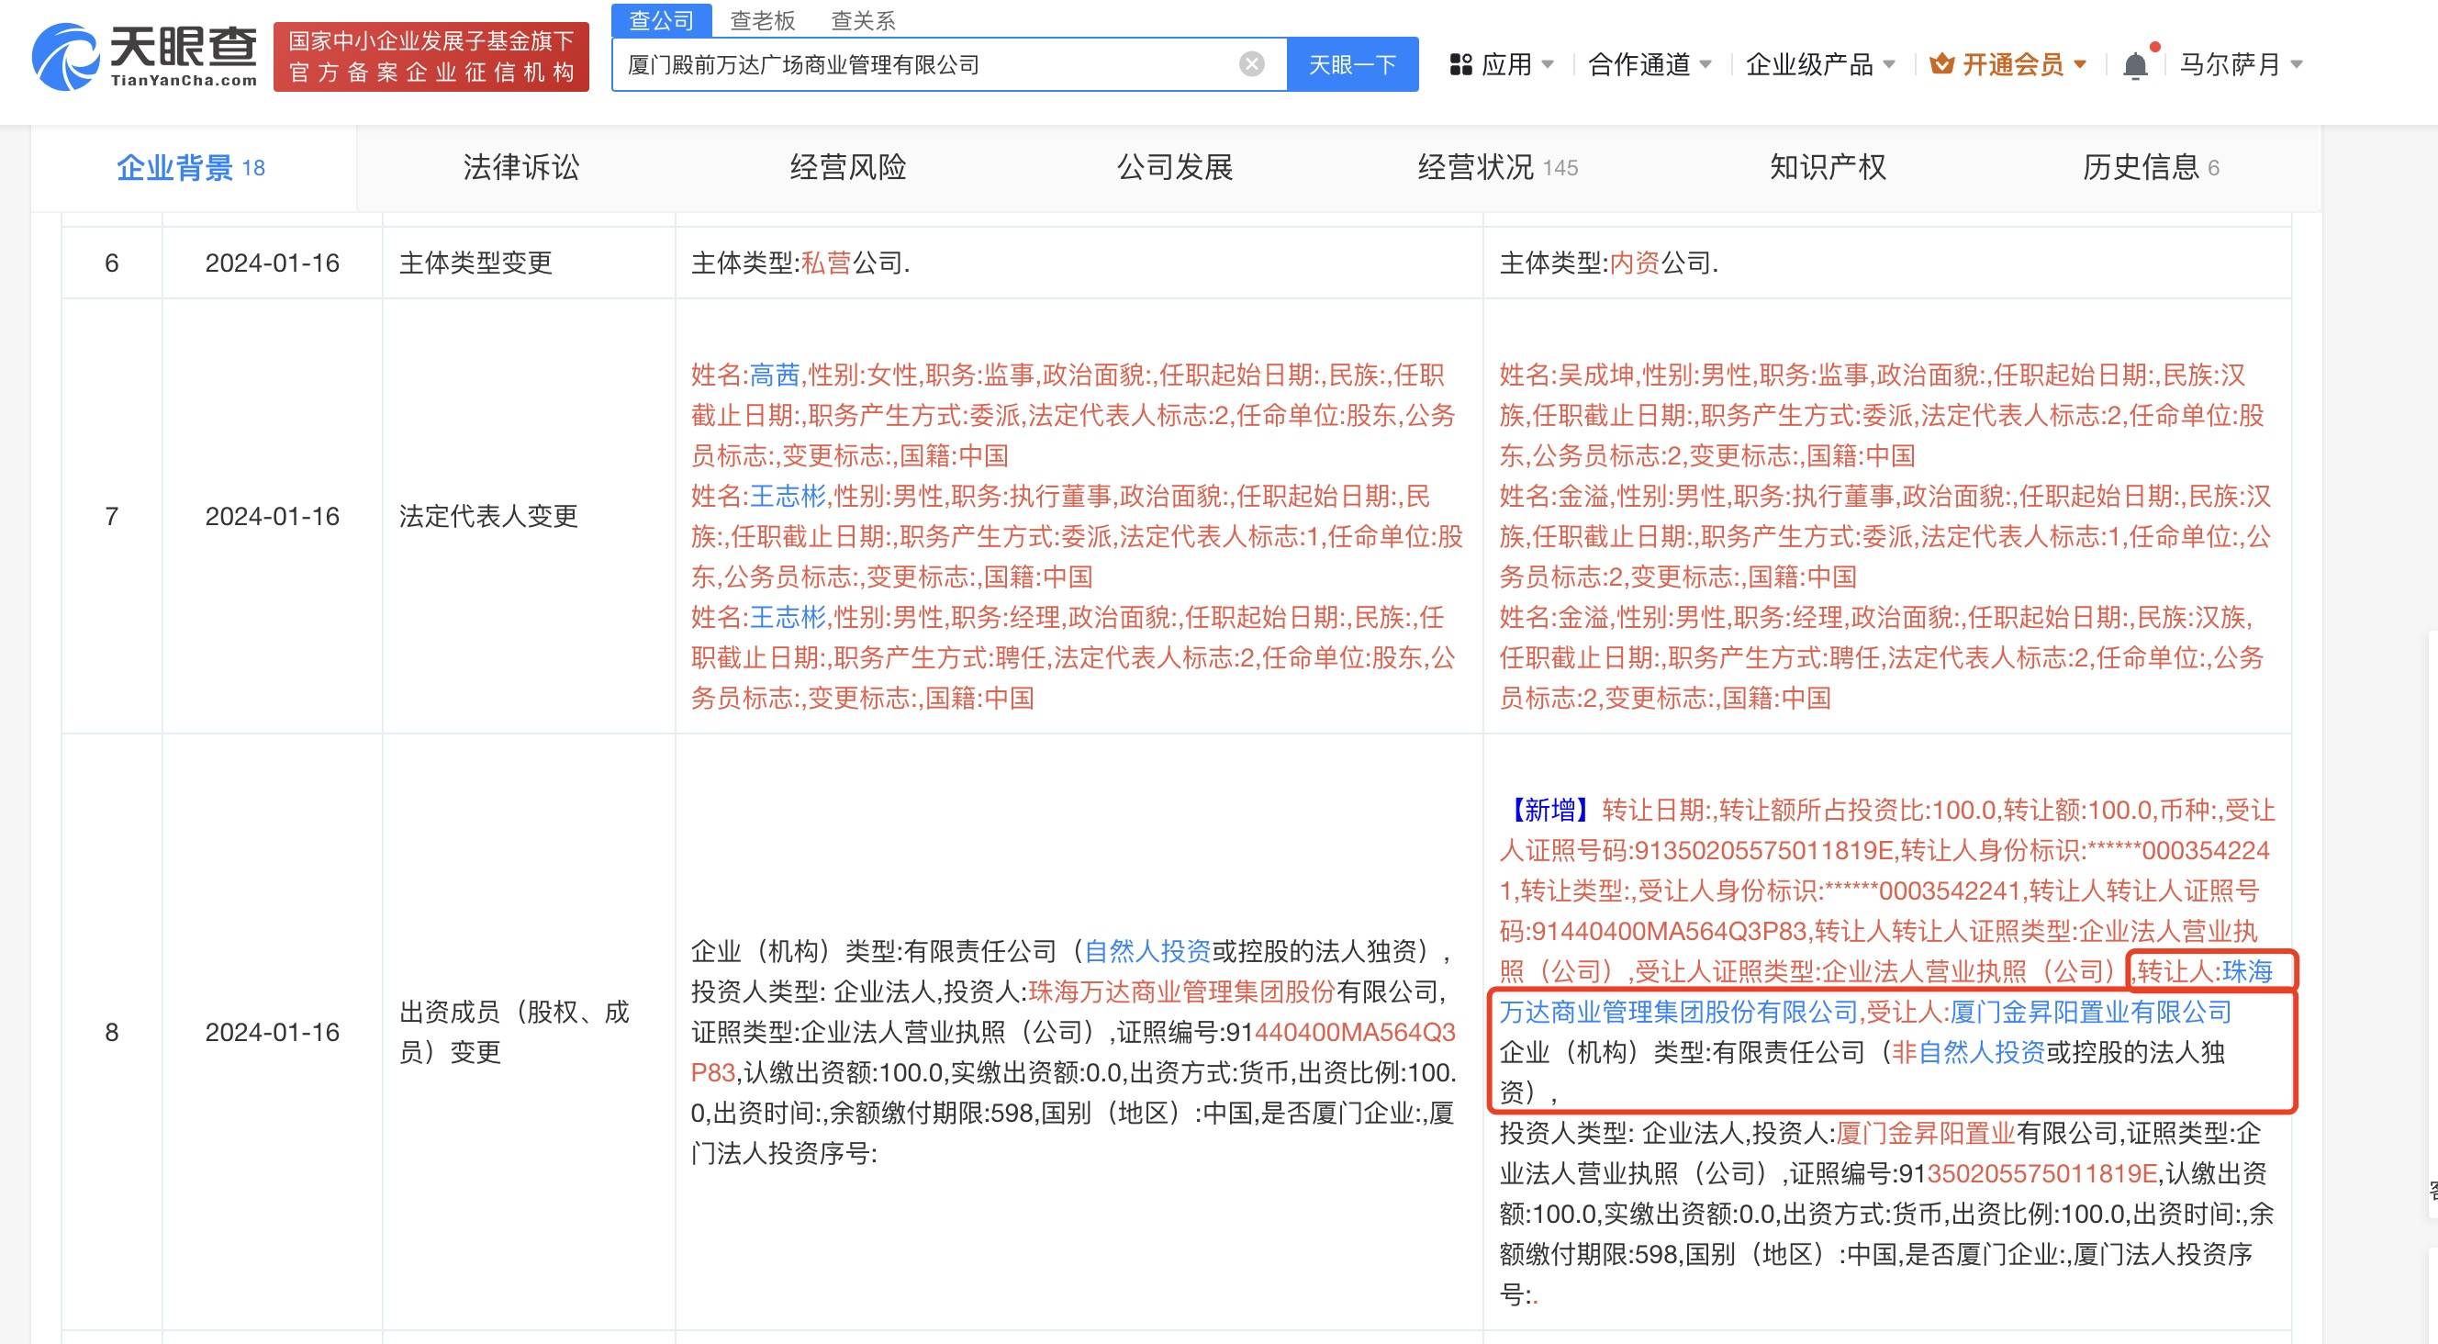
Task: Open the 王志彬 经理 person link
Action: [x=788, y=618]
